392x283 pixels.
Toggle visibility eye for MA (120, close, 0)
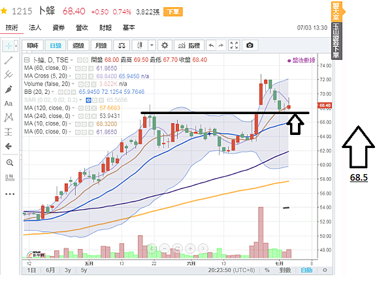pos(81,108)
